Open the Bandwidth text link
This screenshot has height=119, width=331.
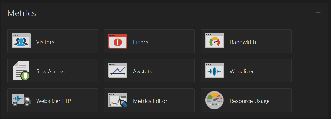[243, 42]
